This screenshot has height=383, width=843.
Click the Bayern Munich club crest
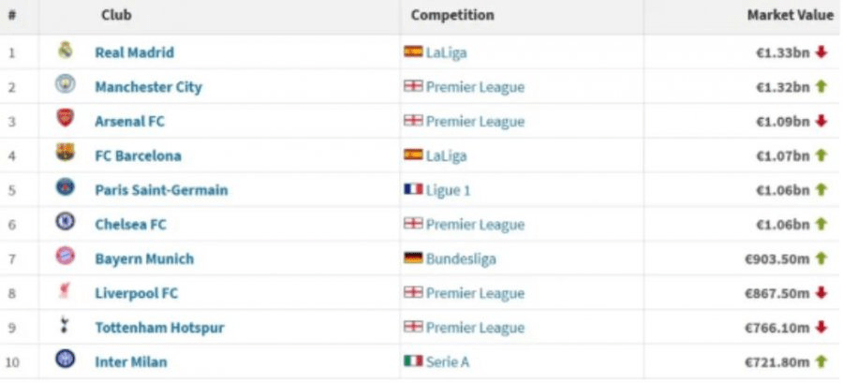click(65, 257)
